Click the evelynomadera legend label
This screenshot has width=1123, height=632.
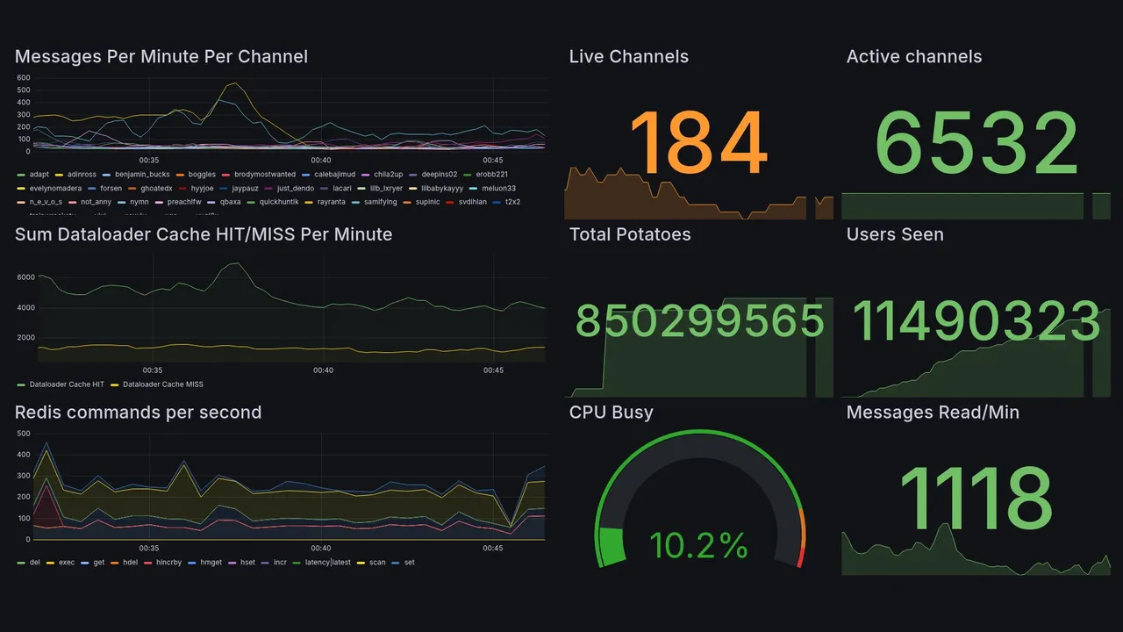coord(55,188)
